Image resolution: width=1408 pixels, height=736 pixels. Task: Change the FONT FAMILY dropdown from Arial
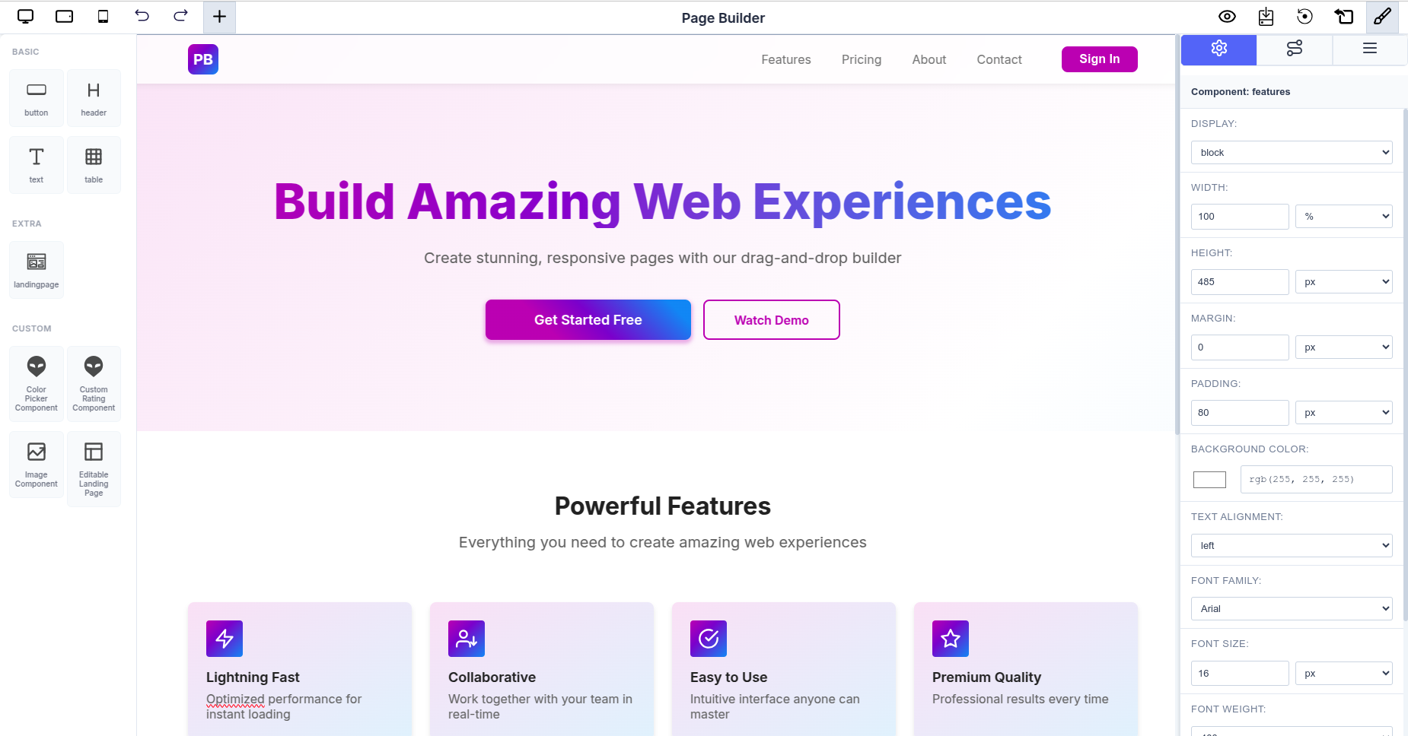pos(1291,608)
